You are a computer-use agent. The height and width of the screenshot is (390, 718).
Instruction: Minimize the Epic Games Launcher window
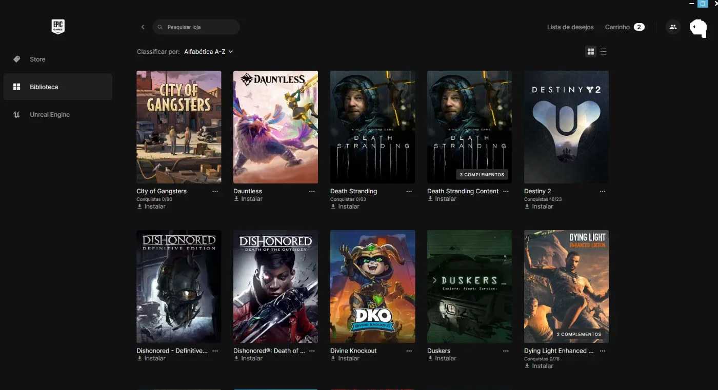[691, 4]
